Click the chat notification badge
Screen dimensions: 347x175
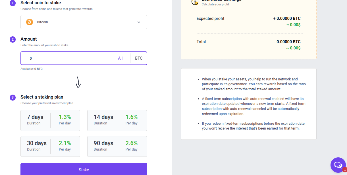tap(345, 170)
